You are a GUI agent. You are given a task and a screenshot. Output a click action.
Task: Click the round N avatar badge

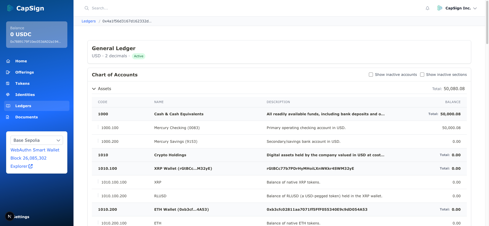10,216
